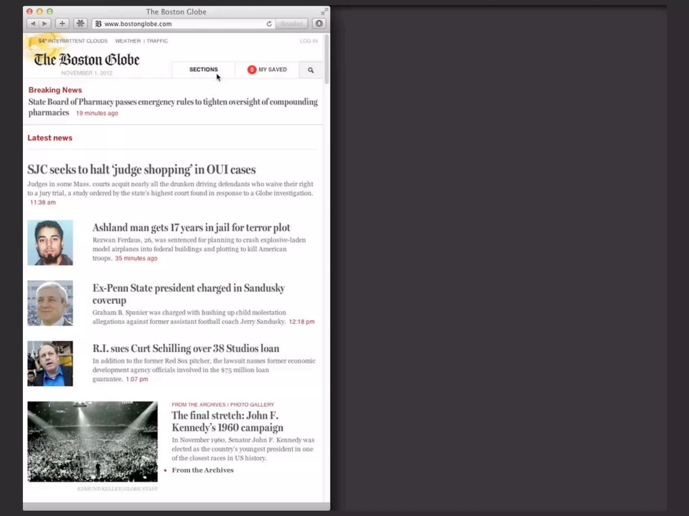Open the site search magnifier icon
Image resolution: width=689 pixels, height=516 pixels.
311,70
